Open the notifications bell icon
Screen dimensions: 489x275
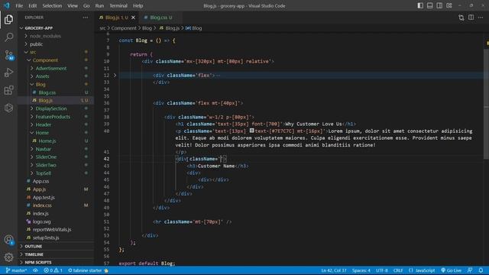pos(481,270)
